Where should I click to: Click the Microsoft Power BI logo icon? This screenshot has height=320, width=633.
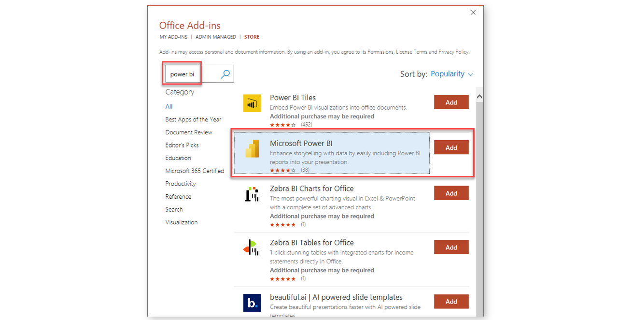[252, 149]
